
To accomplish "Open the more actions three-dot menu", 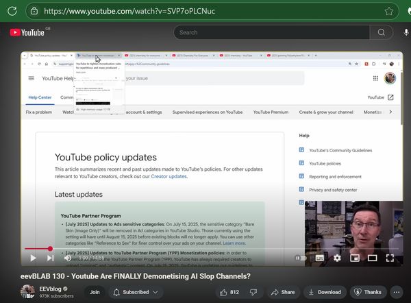I will pos(397,292).
